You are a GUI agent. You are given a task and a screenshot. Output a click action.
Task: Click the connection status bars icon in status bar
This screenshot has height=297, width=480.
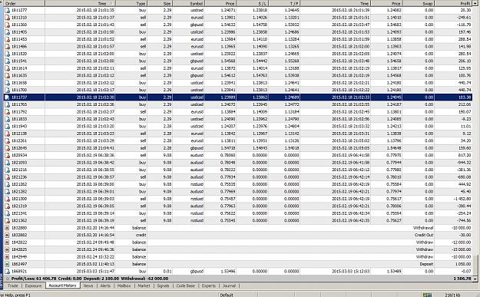[427, 295]
